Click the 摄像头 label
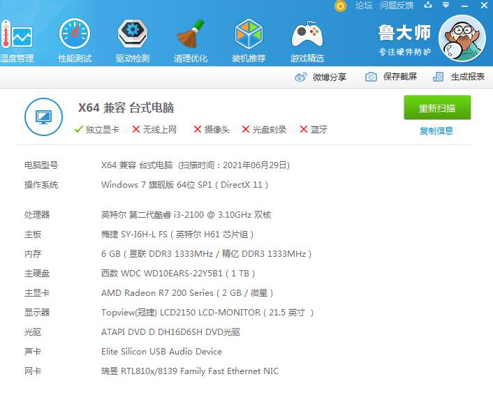The image size is (493, 402). pos(217,130)
